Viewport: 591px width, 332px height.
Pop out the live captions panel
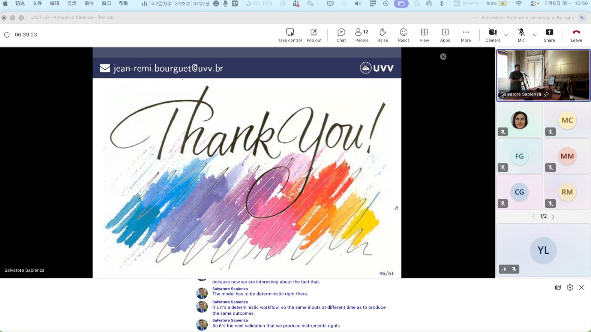(x=558, y=287)
